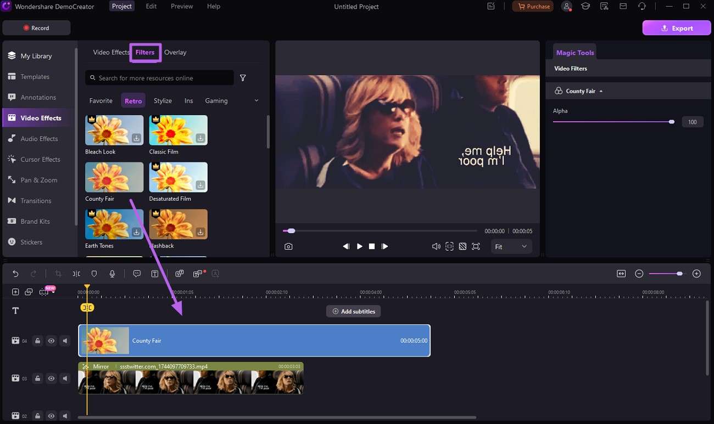The width and height of the screenshot is (714, 424).
Task: Click the timeline zoom slider
Action: coord(667,274)
